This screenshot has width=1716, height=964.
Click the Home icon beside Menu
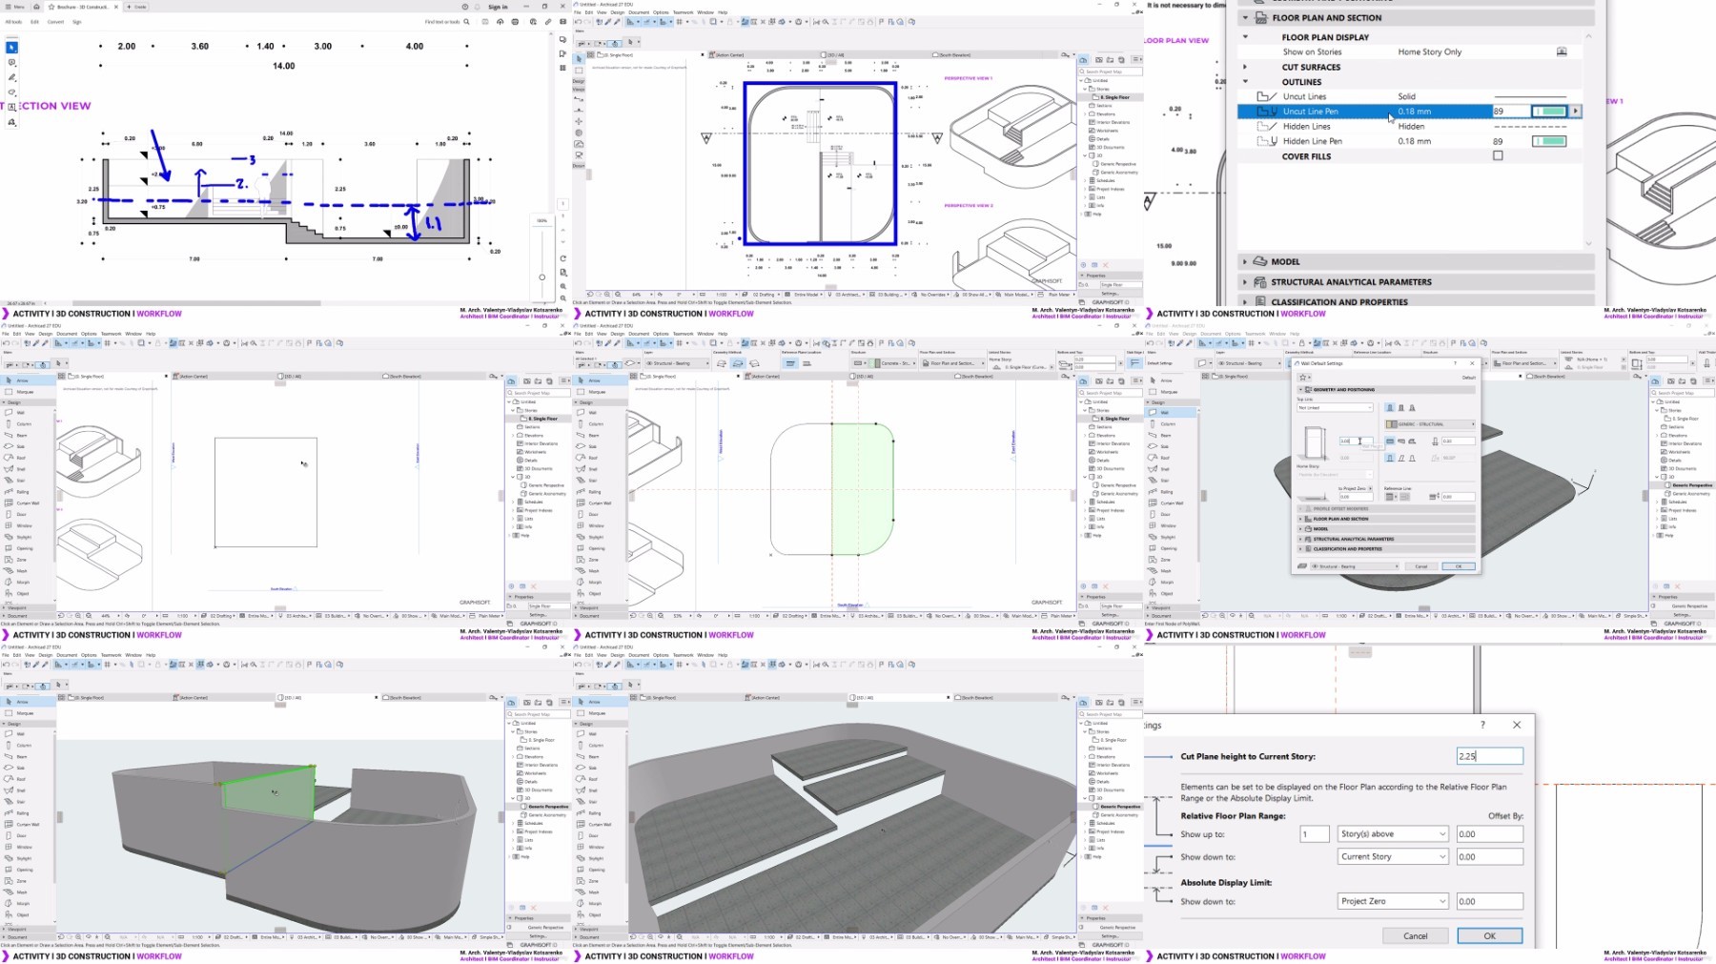(x=36, y=7)
